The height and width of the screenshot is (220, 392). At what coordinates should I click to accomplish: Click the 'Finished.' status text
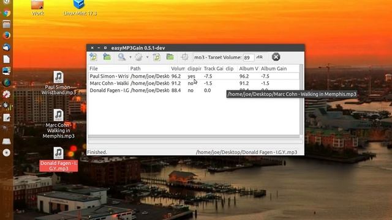click(97, 152)
